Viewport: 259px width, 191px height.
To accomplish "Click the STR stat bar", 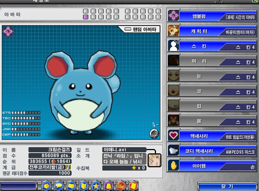I will (x=26, y=113).
